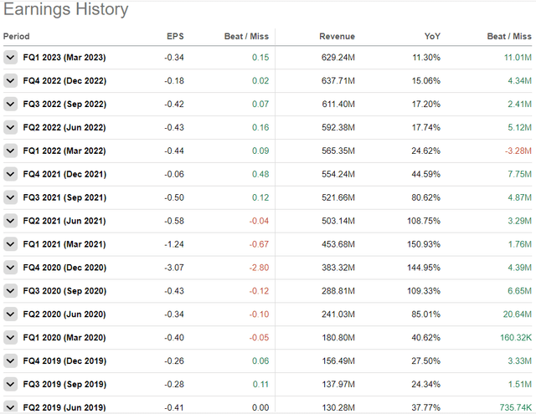Expand the FQ1 2022 (Mar 2022) row

click(10, 151)
